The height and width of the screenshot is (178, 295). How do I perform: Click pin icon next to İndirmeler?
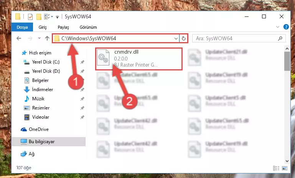[82, 90]
